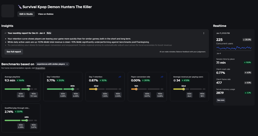Click the concurrent users sparkline chart
The width and height of the screenshot is (258, 136).
[234, 48]
